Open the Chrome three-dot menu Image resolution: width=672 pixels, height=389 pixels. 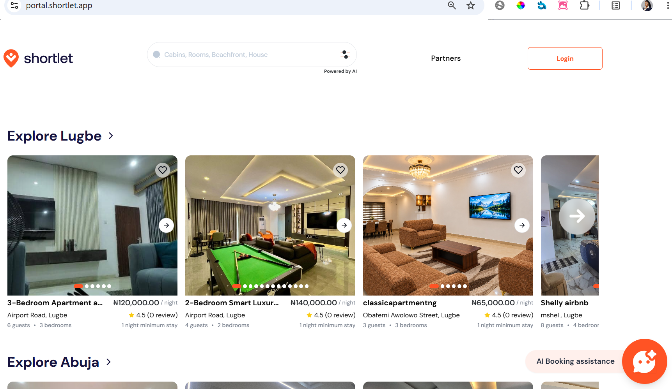pyautogui.click(x=668, y=5)
